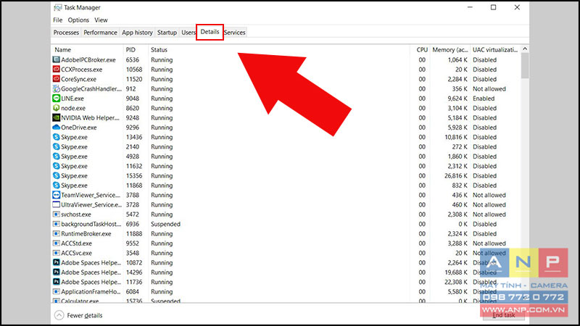This screenshot has height=326, width=580.
Task: Open the Options menu
Action: [x=78, y=20]
